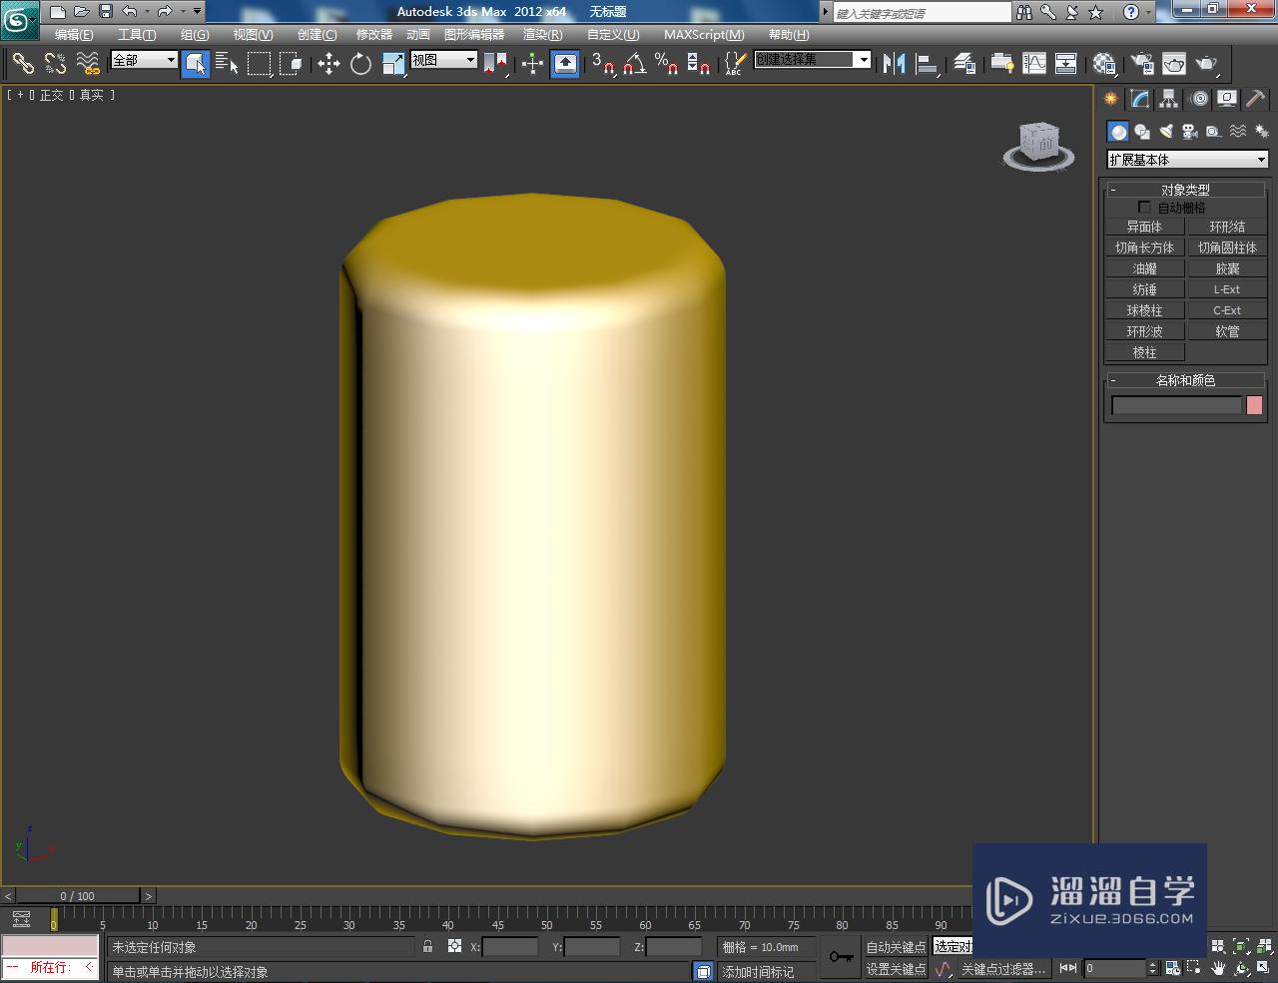Open the 关键点过滤器 dialog

tap(1003, 969)
